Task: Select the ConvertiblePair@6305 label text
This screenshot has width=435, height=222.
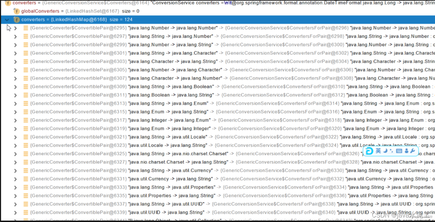Action: coord(78,70)
